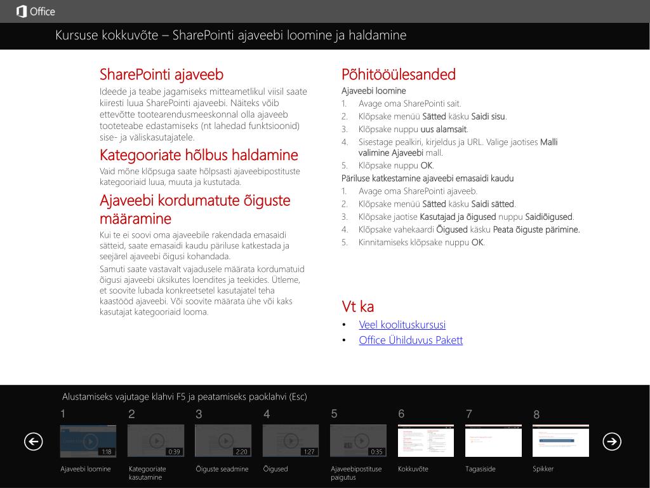This screenshot has width=650, height=488.
Task: Click the Kategooriate hõlbus haldamine heading
Action: point(199,155)
